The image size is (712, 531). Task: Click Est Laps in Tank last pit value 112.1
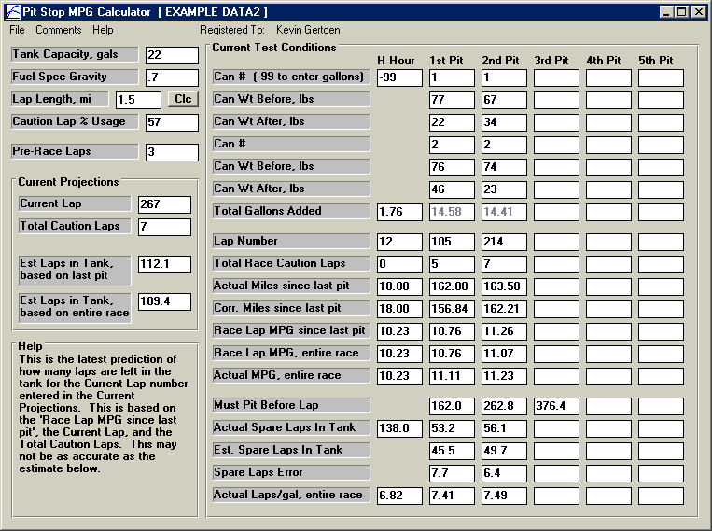coord(164,264)
